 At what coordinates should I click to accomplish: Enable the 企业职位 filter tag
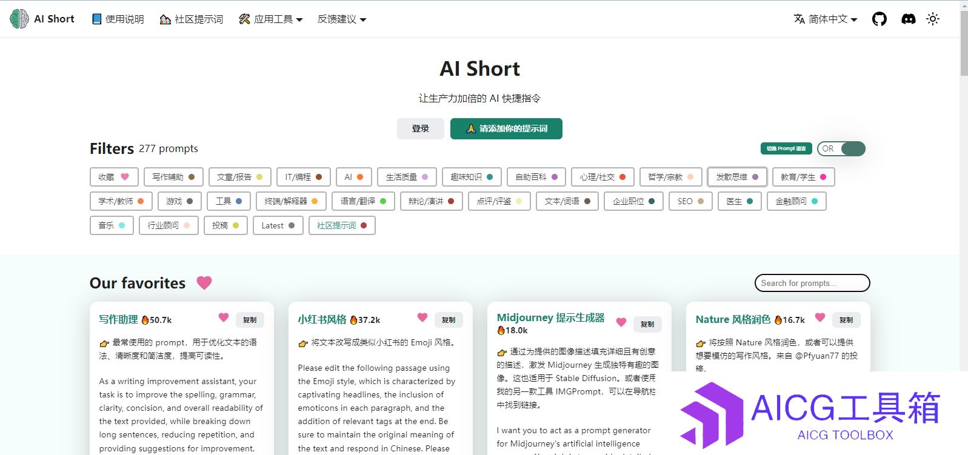click(x=634, y=201)
